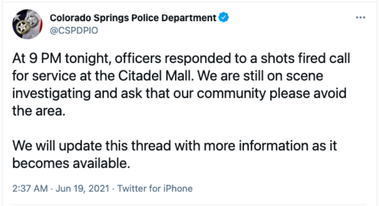Click the blue verified checkmark badge

(223, 17)
